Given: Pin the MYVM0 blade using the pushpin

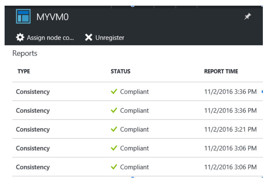Looking at the screenshot, I should tap(248, 17).
